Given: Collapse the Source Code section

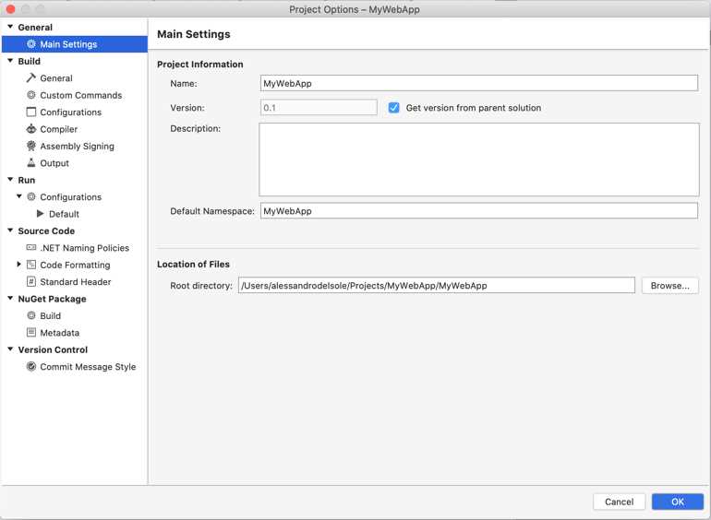Looking at the screenshot, I should click(x=10, y=230).
